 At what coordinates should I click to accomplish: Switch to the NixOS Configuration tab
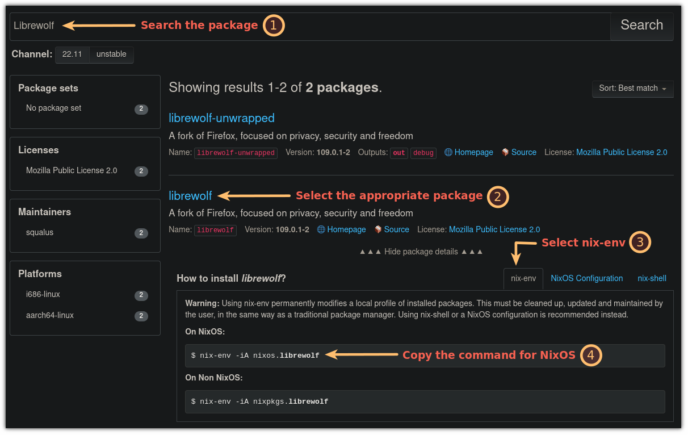tap(586, 278)
